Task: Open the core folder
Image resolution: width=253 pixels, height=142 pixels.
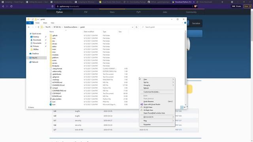Action: pos(54,38)
